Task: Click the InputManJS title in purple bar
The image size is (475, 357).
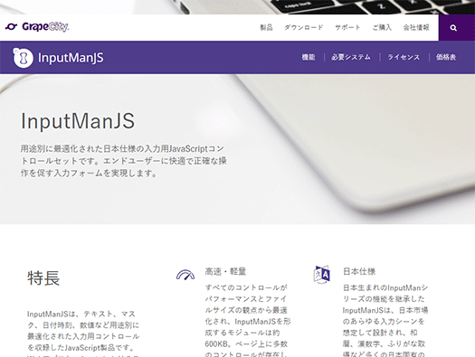Action: coord(71,58)
